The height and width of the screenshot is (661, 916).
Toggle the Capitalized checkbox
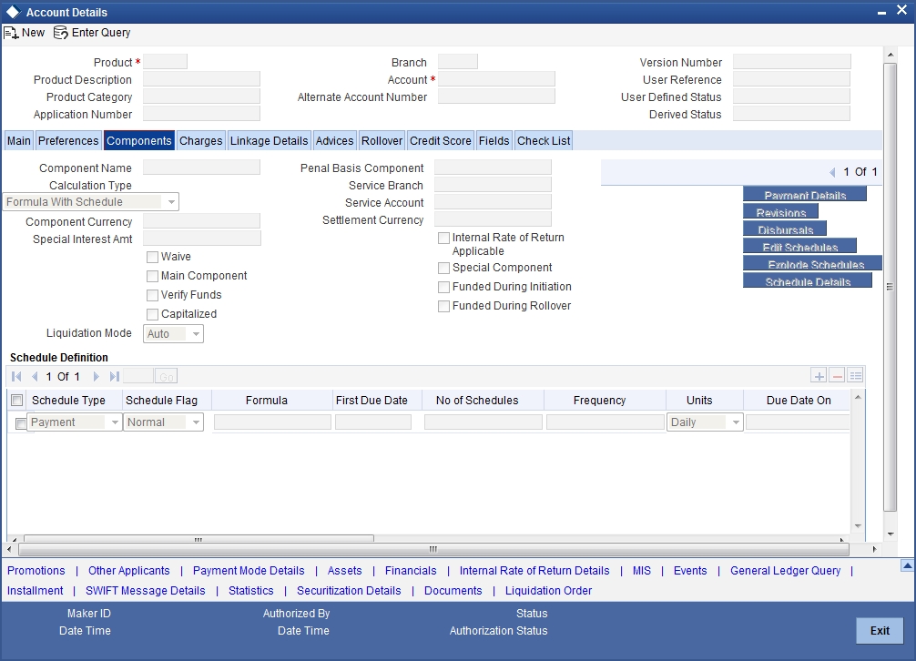(152, 315)
